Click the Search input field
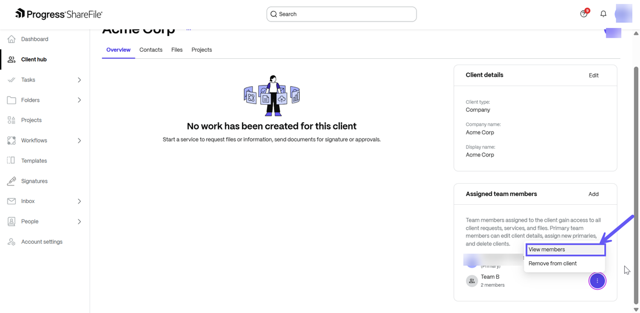Image resolution: width=640 pixels, height=313 pixels. [343, 14]
